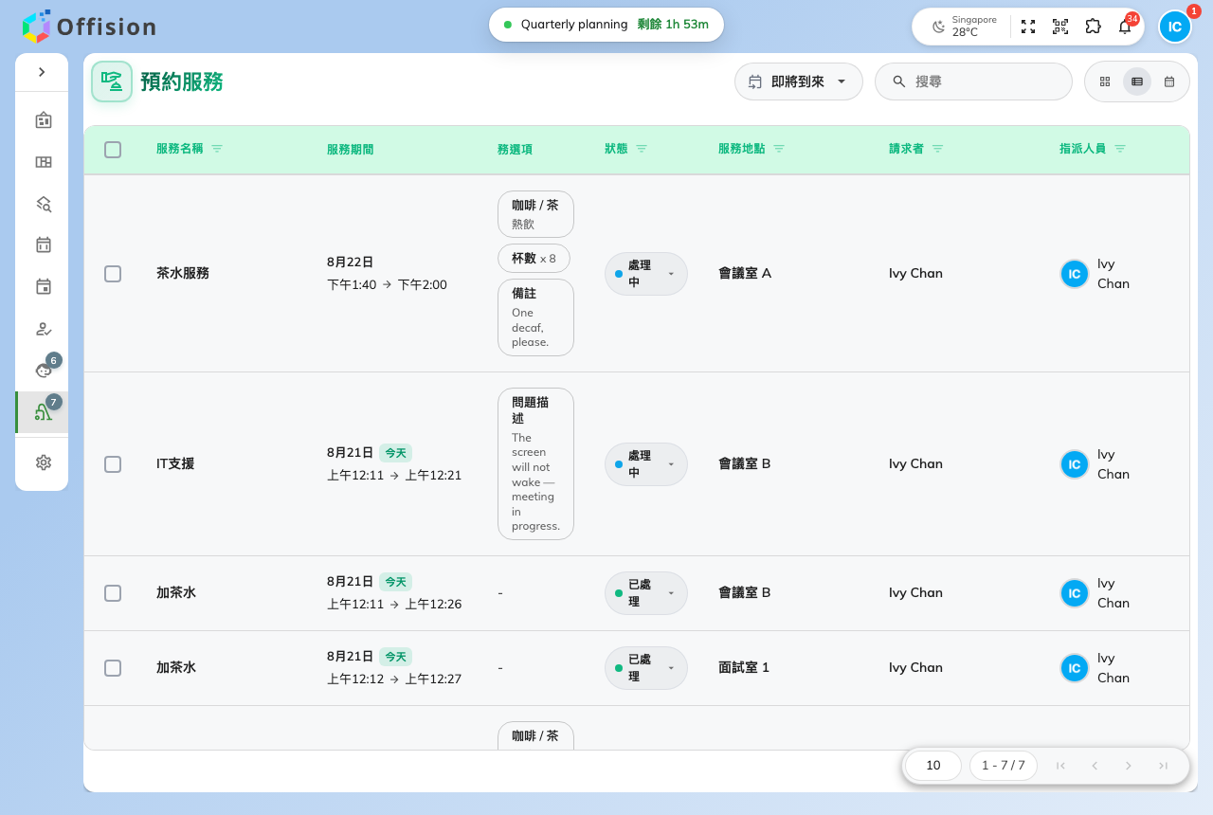The width and height of the screenshot is (1213, 815).
Task: Go to last page of results
Action: [1163, 766]
